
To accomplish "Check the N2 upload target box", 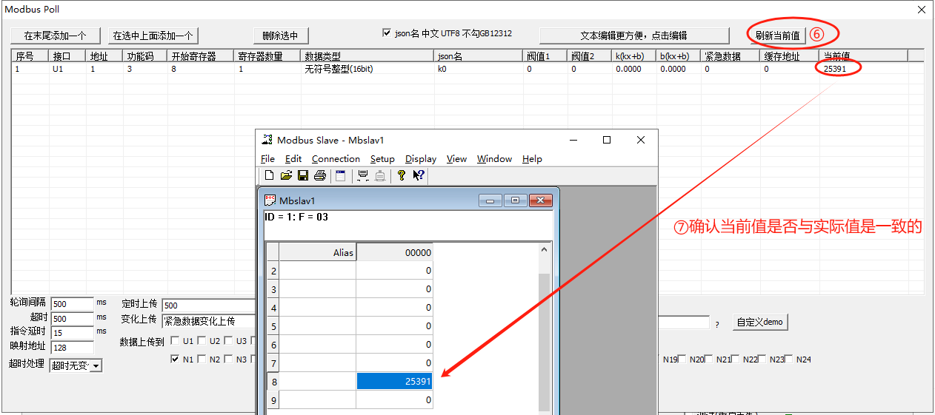I will point(202,360).
